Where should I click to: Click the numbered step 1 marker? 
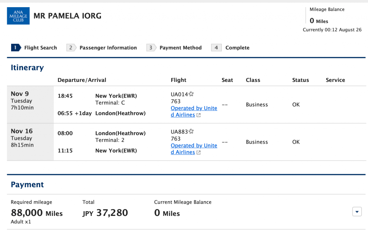[x=15, y=47]
